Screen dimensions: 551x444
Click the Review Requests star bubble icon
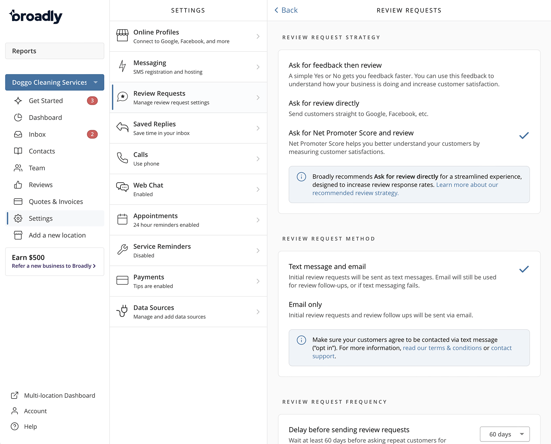point(122,97)
